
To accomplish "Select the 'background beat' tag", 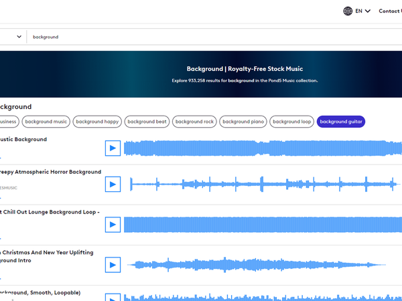I will pos(147,122).
